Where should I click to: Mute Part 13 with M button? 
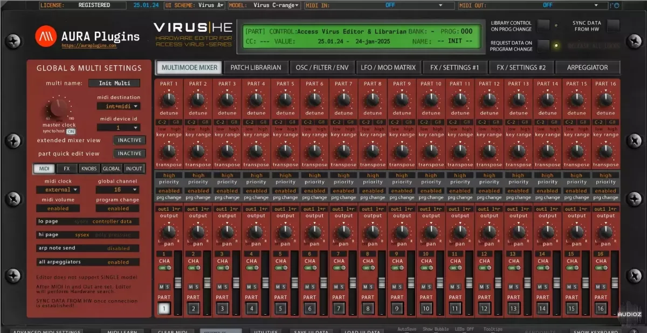pyautogui.click(x=511, y=287)
